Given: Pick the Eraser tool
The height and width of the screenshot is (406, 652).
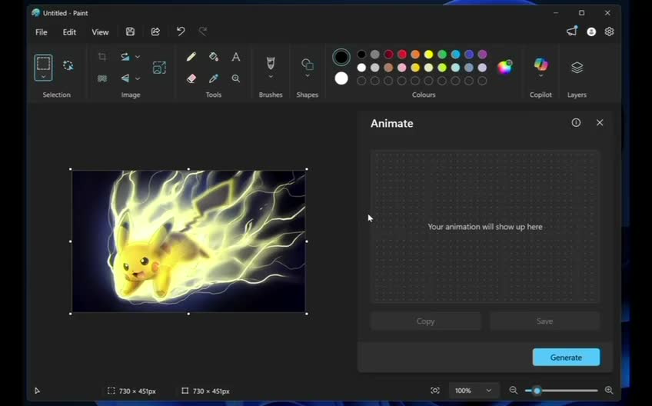Looking at the screenshot, I should [x=191, y=78].
